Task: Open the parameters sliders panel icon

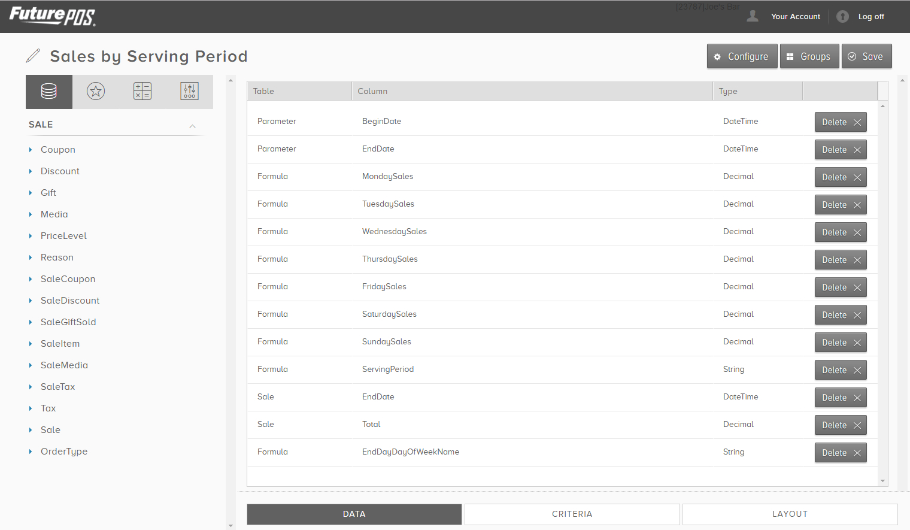Action: (189, 91)
